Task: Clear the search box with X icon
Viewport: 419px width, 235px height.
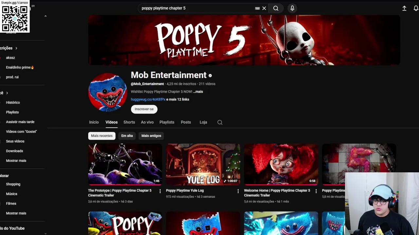Action: pyautogui.click(x=264, y=8)
